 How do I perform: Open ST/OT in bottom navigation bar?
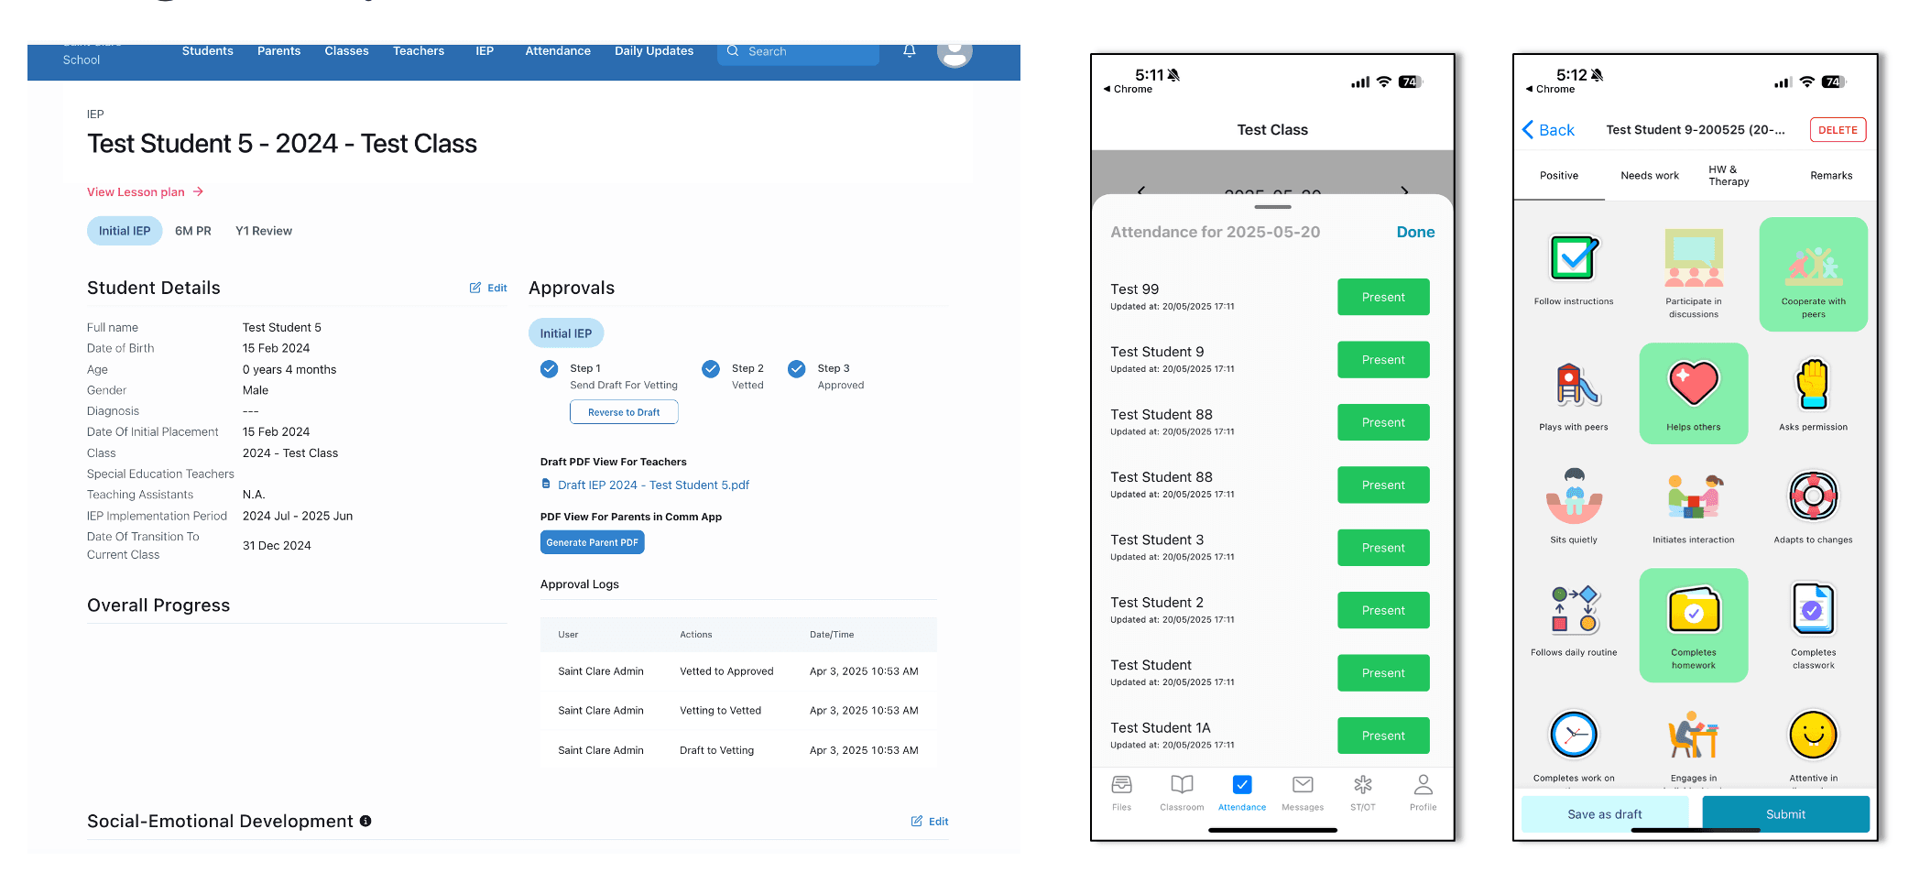1363,793
